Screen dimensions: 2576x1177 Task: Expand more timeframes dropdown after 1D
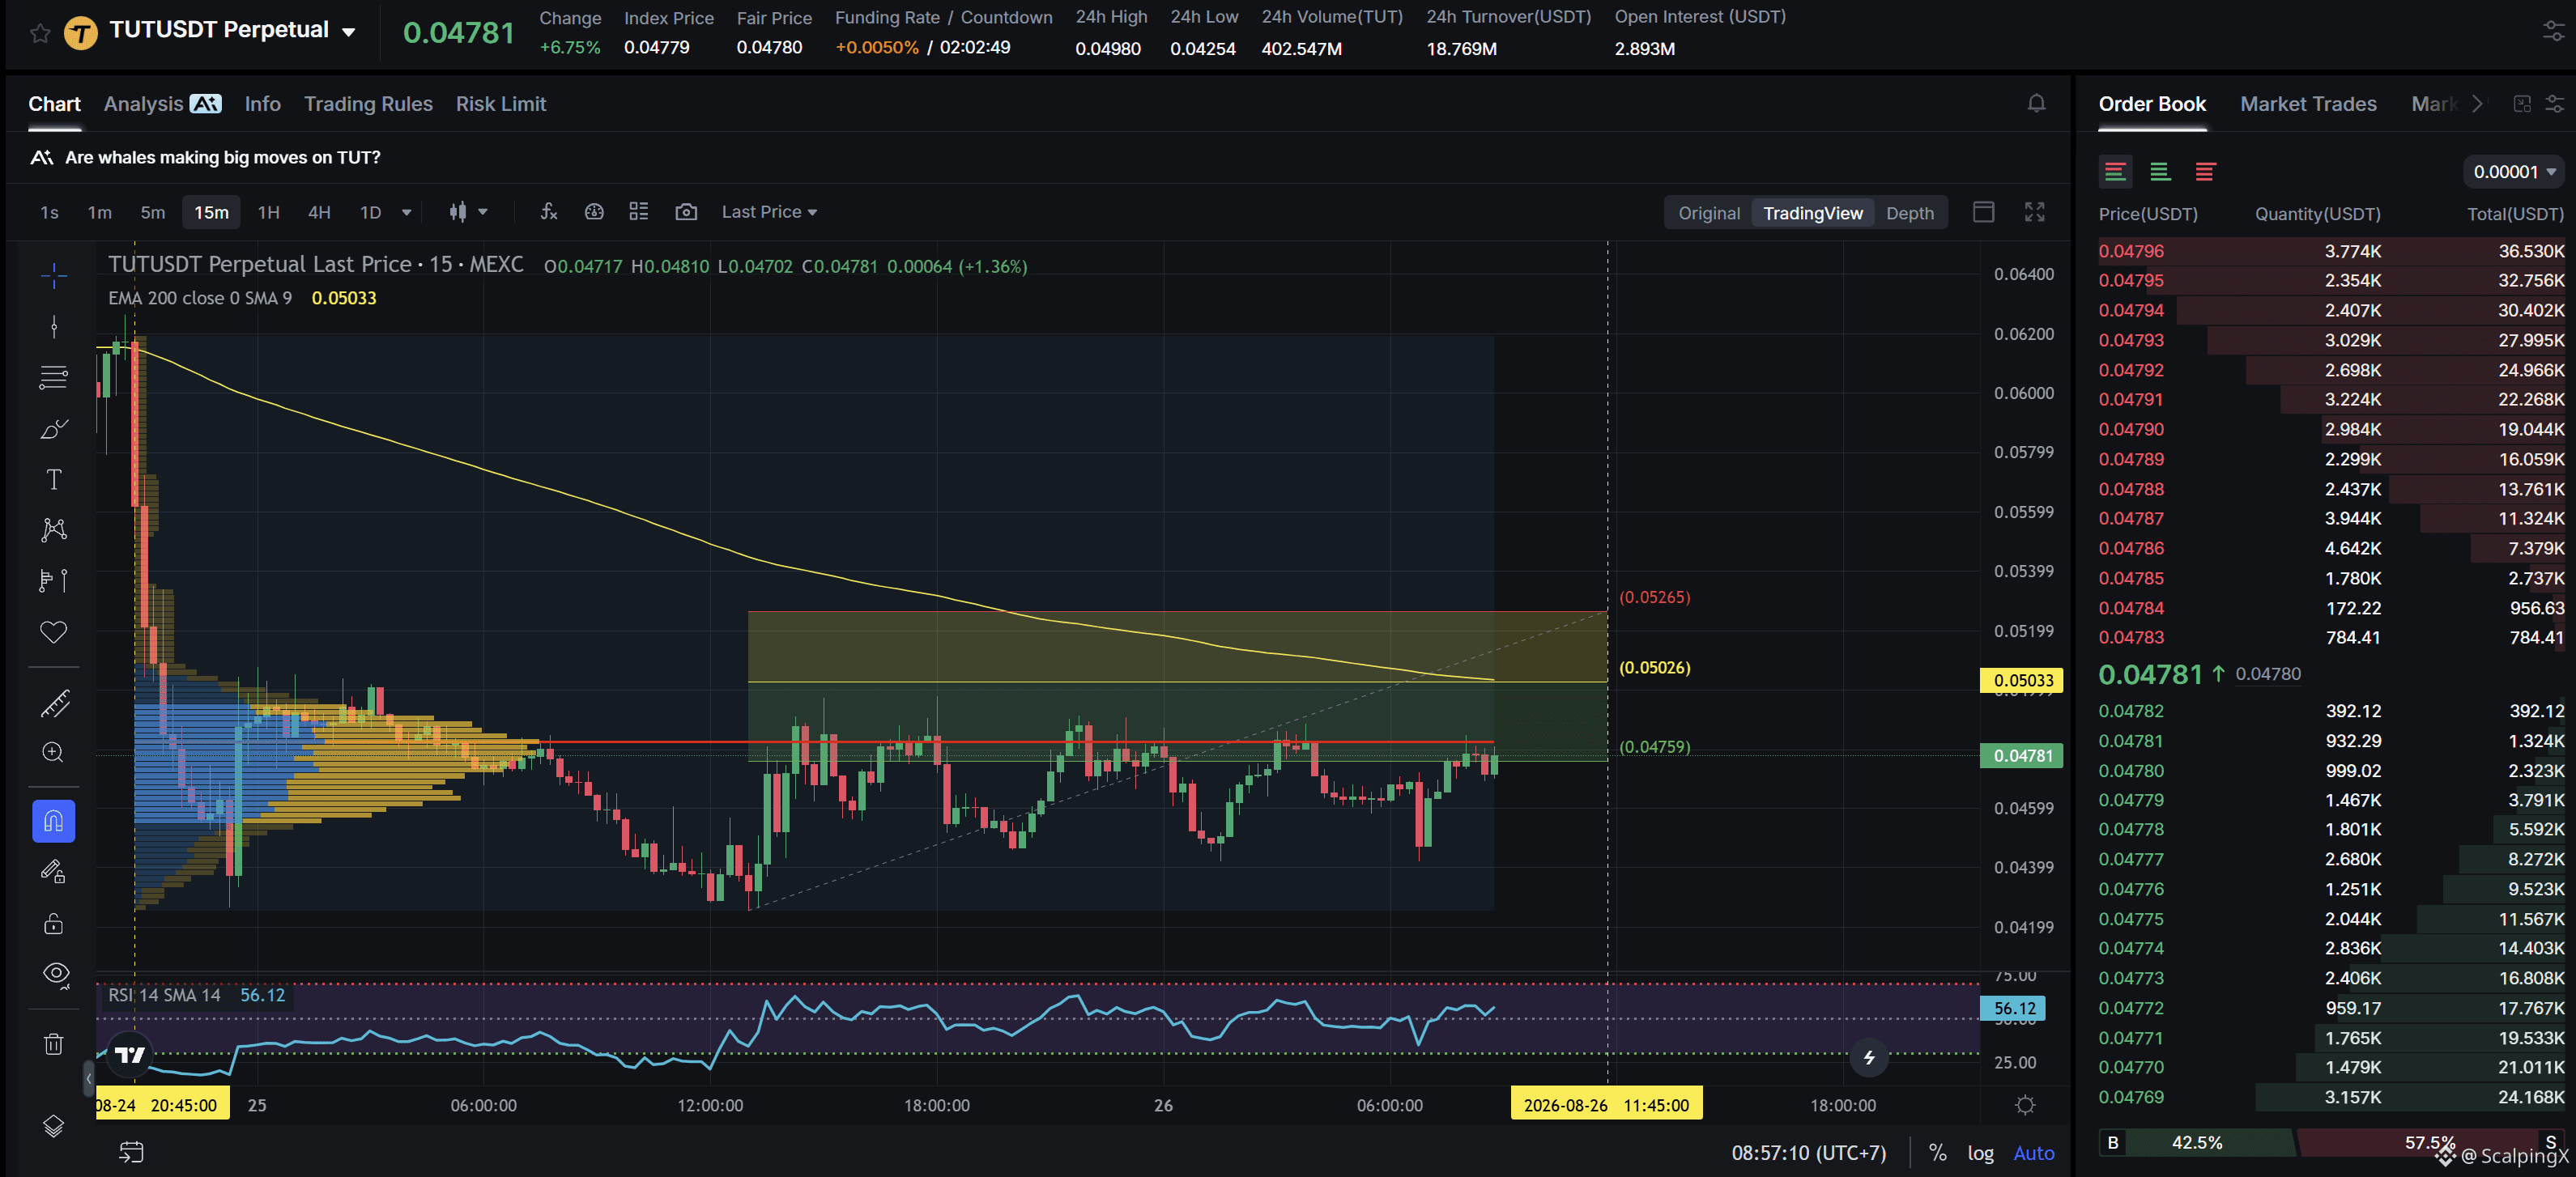tap(406, 212)
